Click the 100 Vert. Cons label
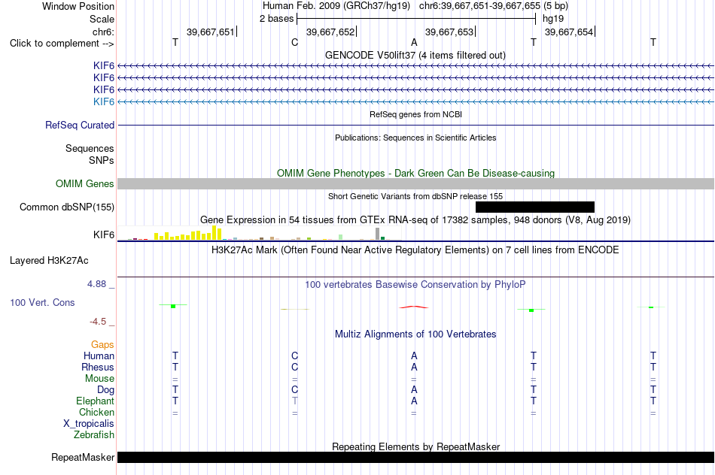The image size is (715, 475). click(42, 302)
